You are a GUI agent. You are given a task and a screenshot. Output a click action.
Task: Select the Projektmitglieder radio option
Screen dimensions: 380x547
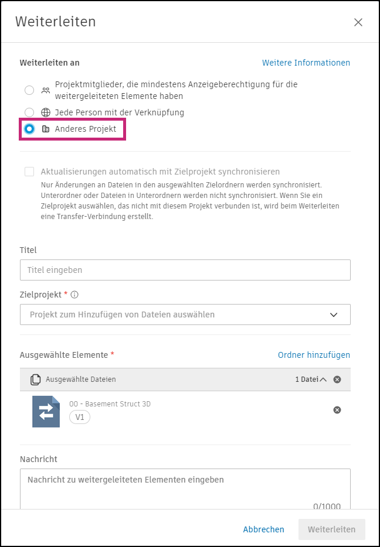coord(29,90)
